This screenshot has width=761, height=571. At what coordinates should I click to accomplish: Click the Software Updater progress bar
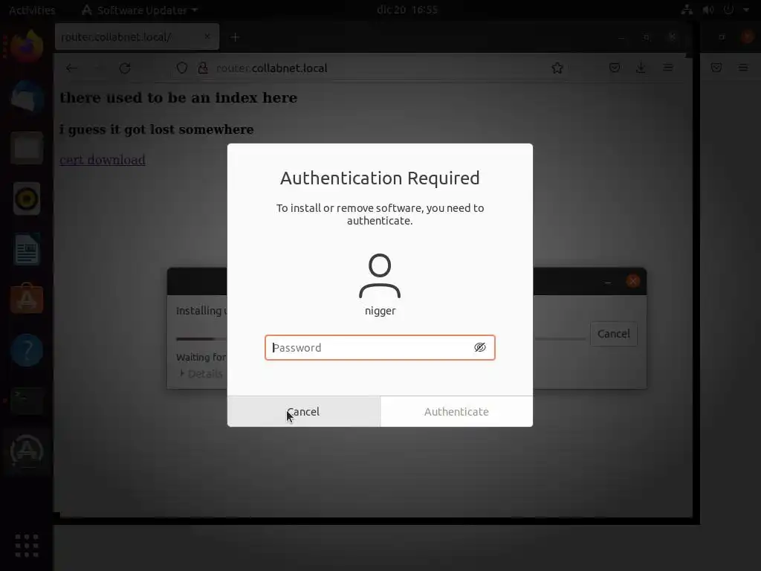[201, 338]
